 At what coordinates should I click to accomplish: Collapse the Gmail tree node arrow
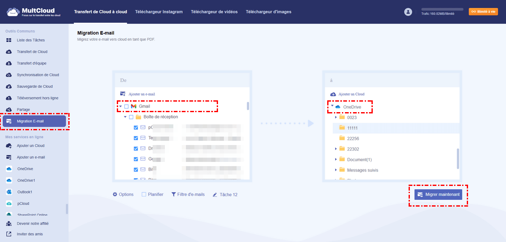click(121, 107)
